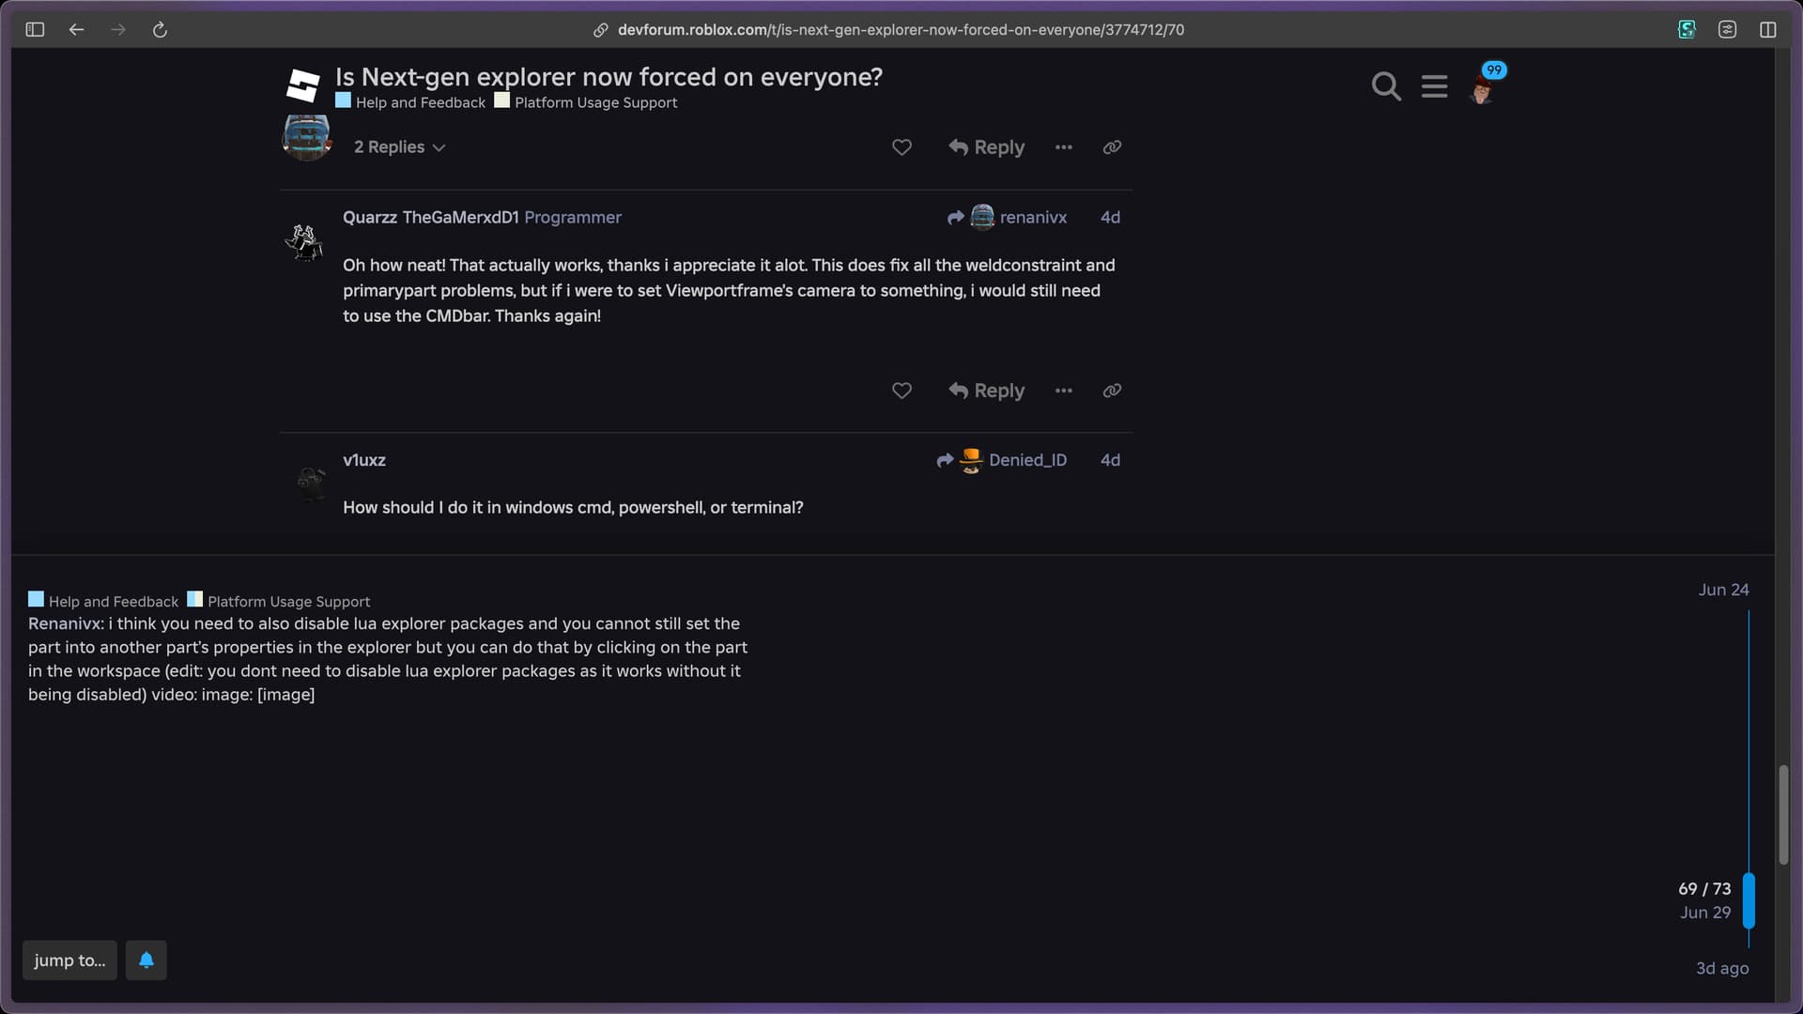The image size is (1803, 1014).
Task: Show more actions on Quarzz's post
Action: 1063,391
